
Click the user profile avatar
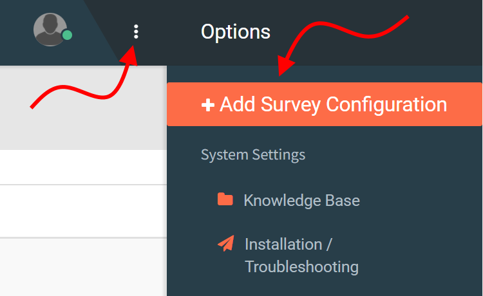pos(50,30)
